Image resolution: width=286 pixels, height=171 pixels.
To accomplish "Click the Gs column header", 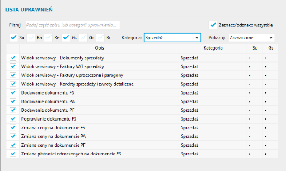I will click(270, 48).
